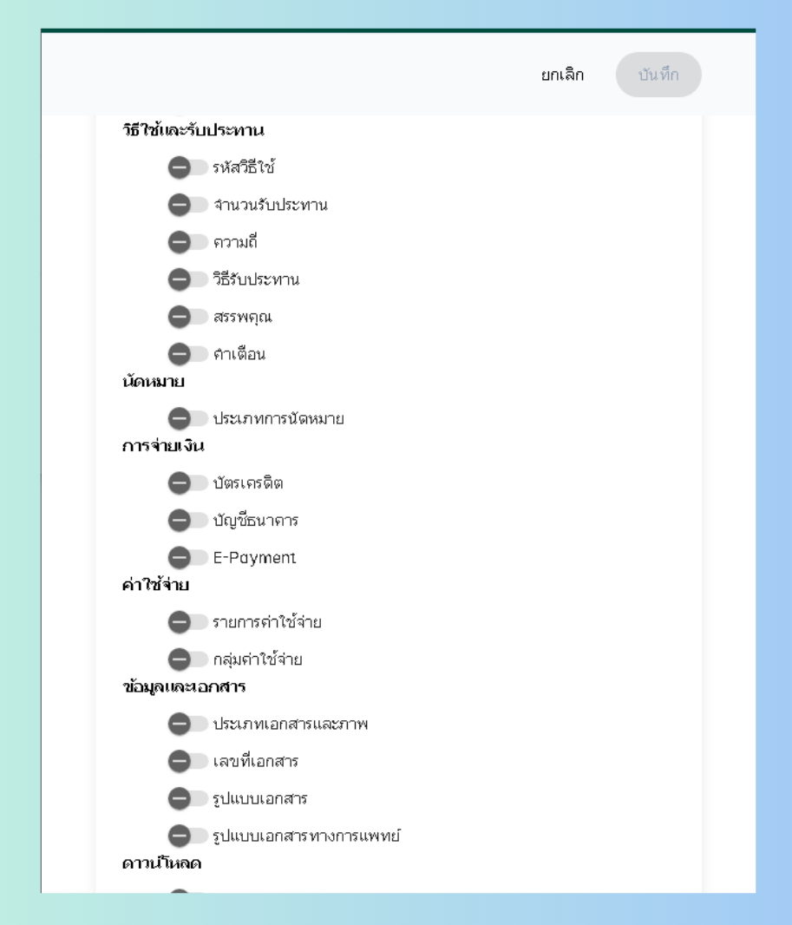Screen dimensions: 792x925
Task: Toggle the รูปแบบเอกสาร switch
Action: 188,798
